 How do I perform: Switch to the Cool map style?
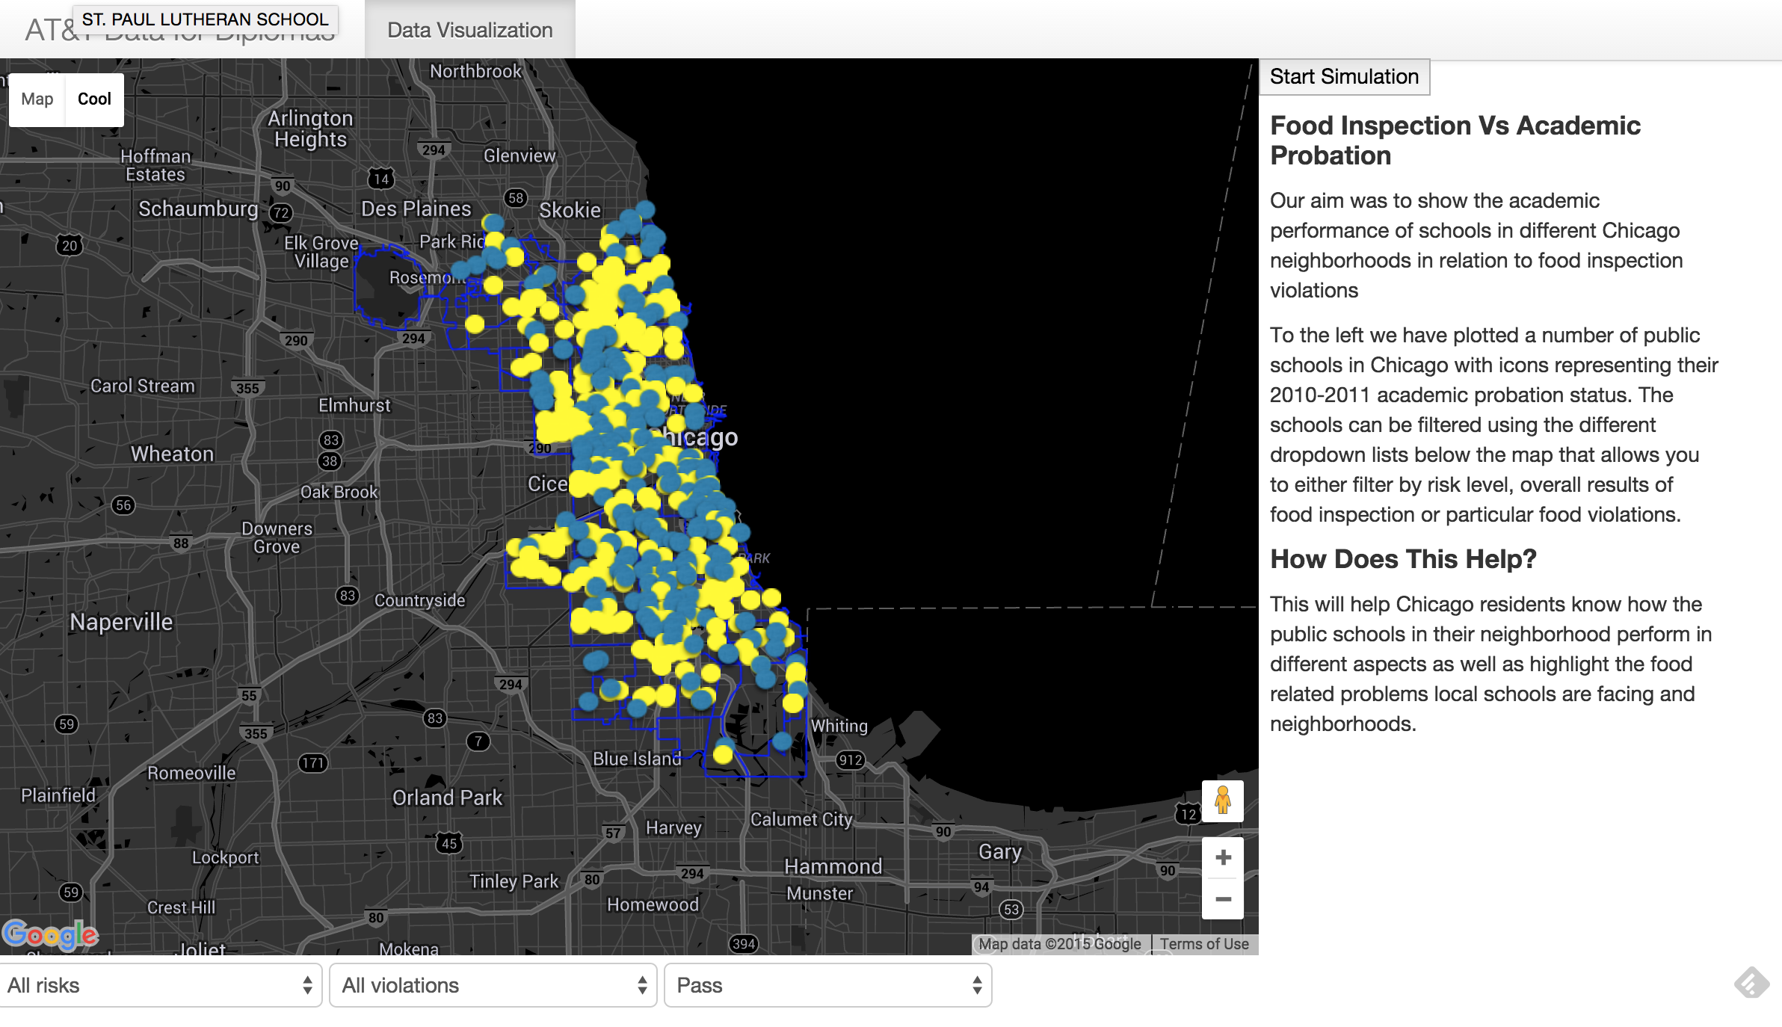94,99
